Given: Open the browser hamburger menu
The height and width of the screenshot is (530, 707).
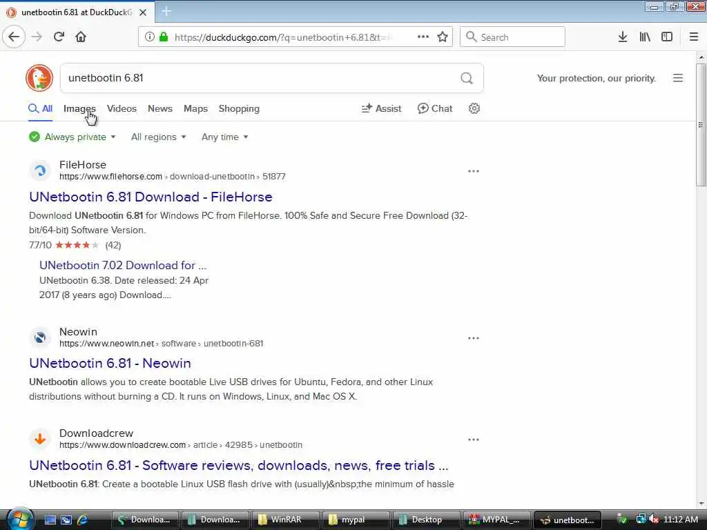Looking at the screenshot, I should 694,37.
